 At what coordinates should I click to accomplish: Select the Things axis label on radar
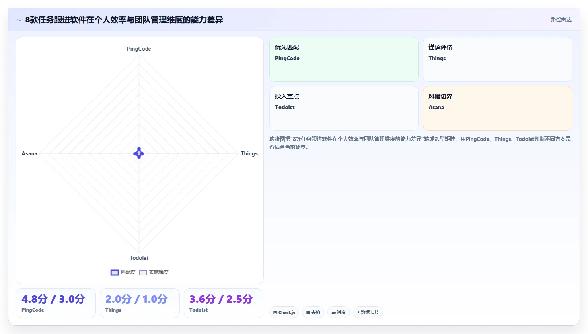pyautogui.click(x=249, y=153)
